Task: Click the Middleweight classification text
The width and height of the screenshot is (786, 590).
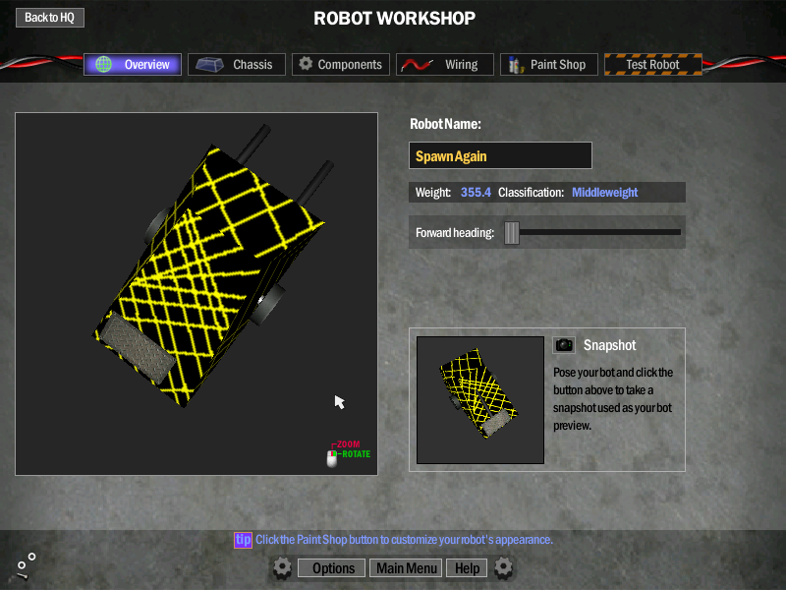Action: click(604, 192)
